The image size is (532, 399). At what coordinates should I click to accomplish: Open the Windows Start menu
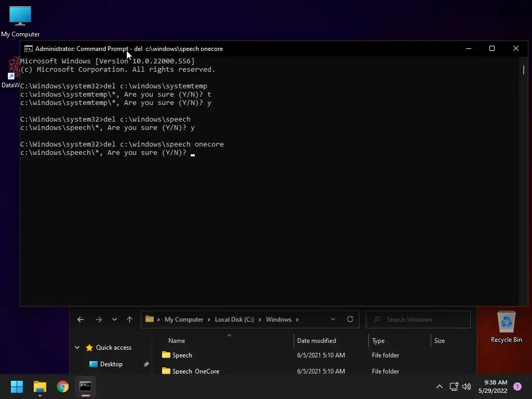17,387
